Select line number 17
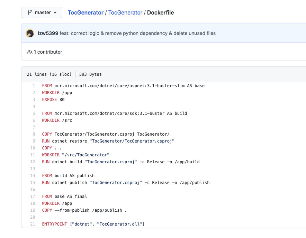 (x=33, y=196)
